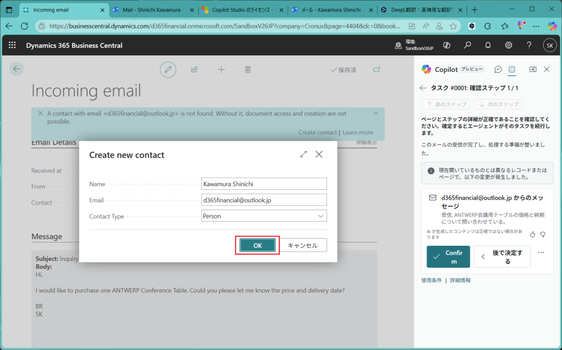Open more options next to 後で決定する
This screenshot has height=350, width=562.
point(541,252)
